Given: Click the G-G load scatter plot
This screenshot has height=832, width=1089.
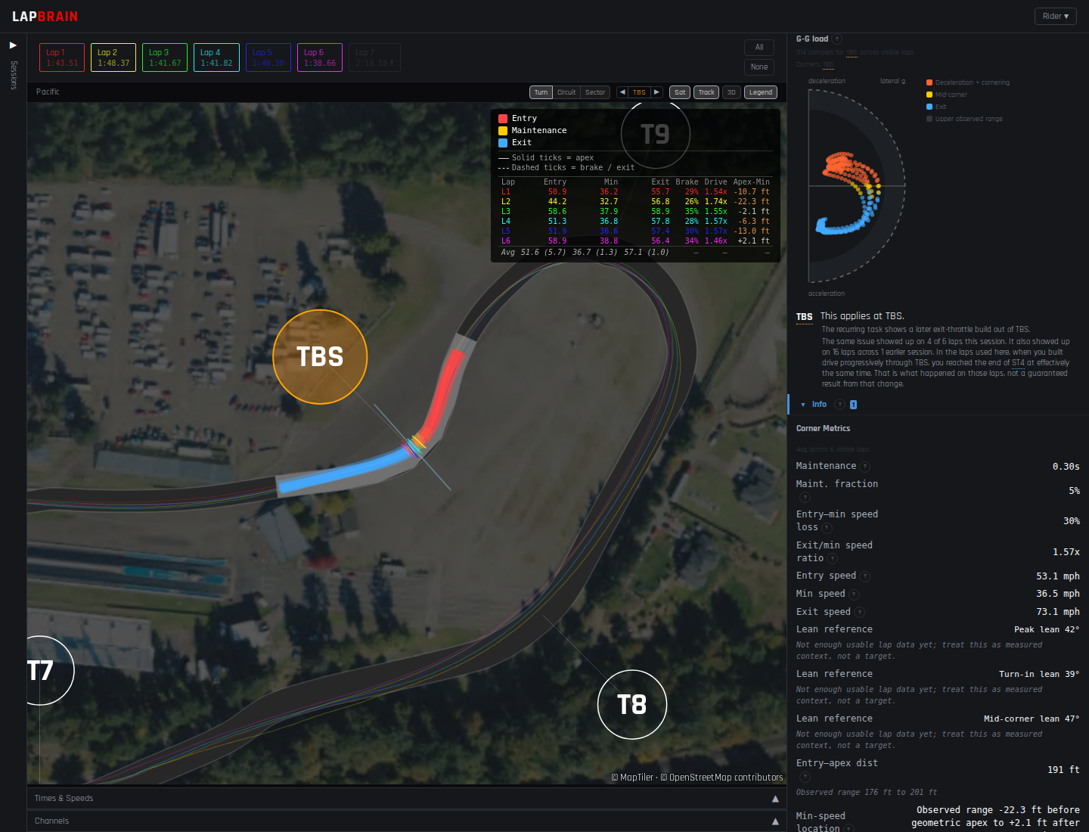Looking at the screenshot, I should [857, 185].
